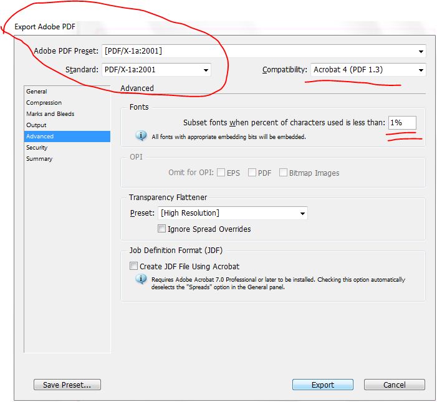Open the Standard PDF/X-1a:2001 dropdown
This screenshot has width=437, height=402.
tap(156, 70)
